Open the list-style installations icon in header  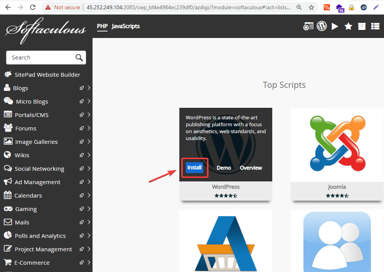click(375, 26)
